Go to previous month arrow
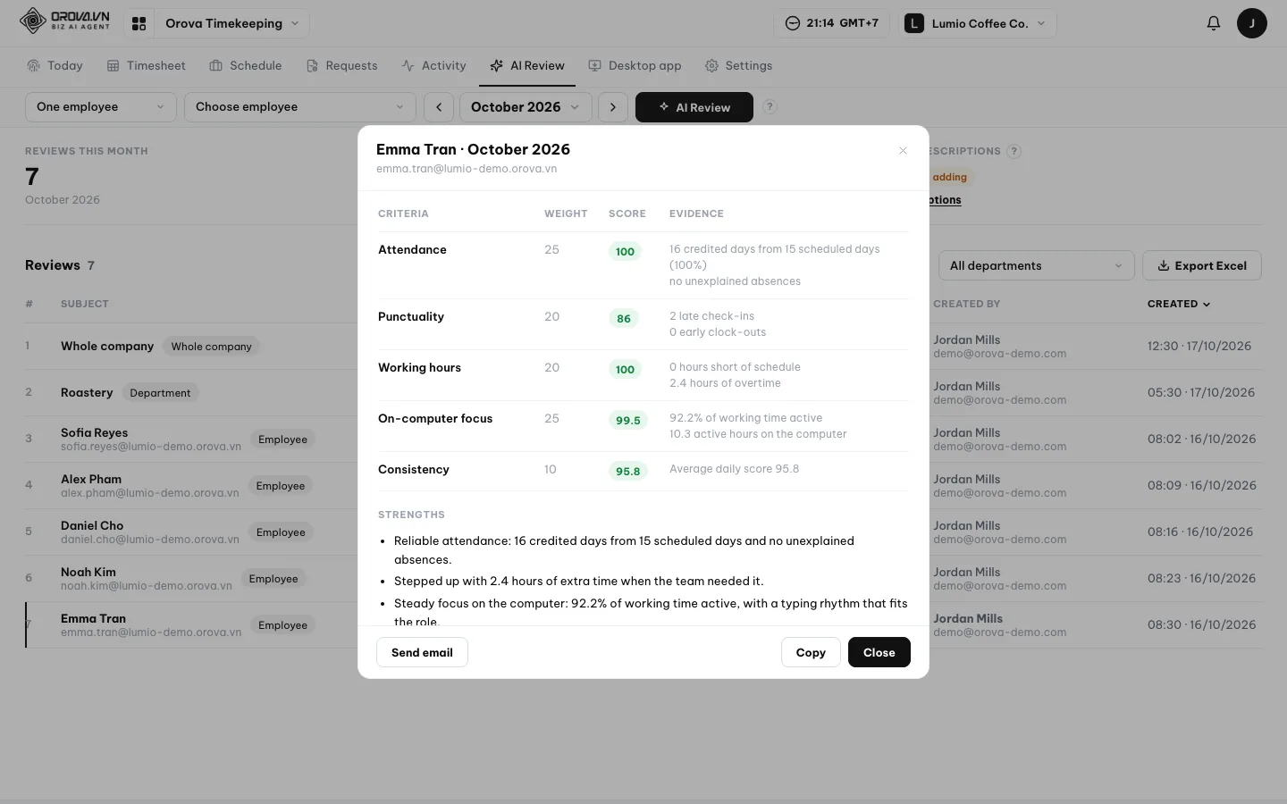The height and width of the screenshot is (804, 1287). coord(439,107)
